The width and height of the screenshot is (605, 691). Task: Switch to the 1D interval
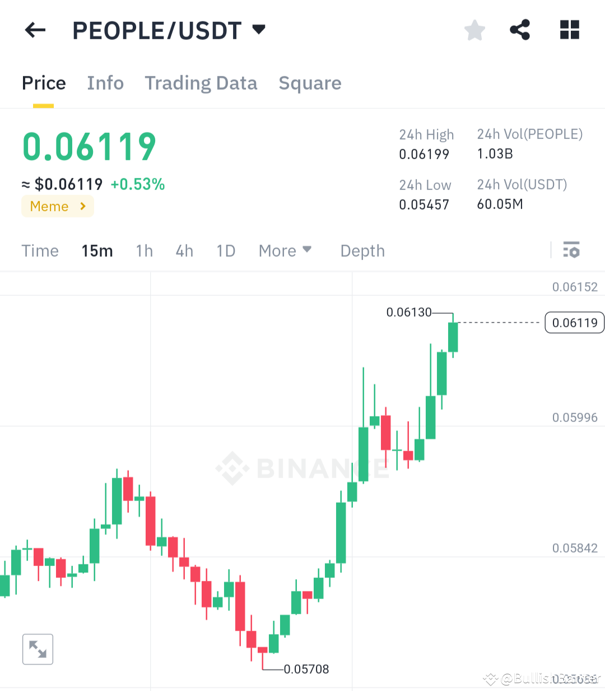226,251
